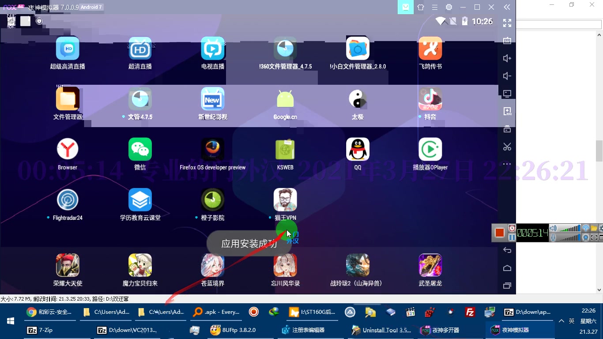Open the 文件管理器 app
The height and width of the screenshot is (339, 603).
pos(68,98)
